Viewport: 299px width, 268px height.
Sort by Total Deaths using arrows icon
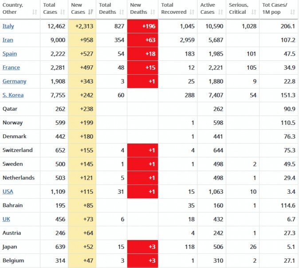(x=122, y=12)
